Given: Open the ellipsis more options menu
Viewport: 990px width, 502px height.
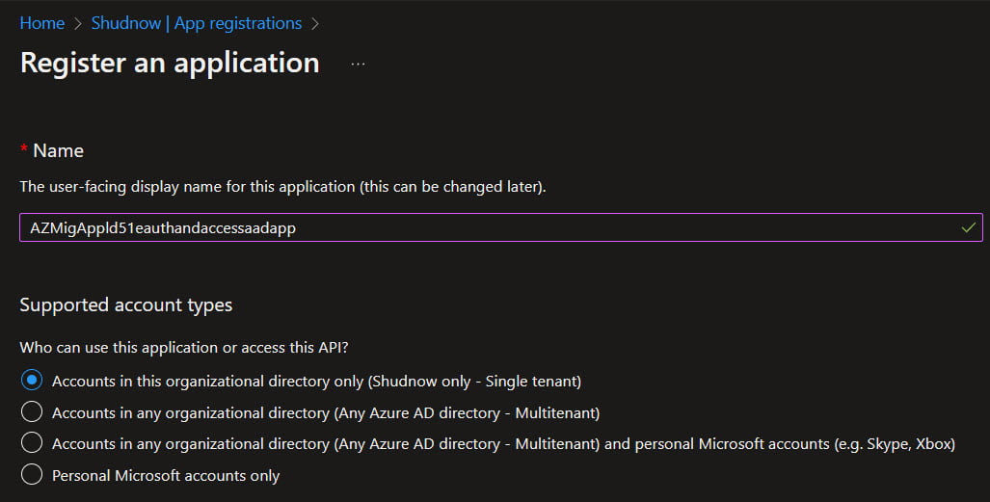Looking at the screenshot, I should [x=358, y=64].
